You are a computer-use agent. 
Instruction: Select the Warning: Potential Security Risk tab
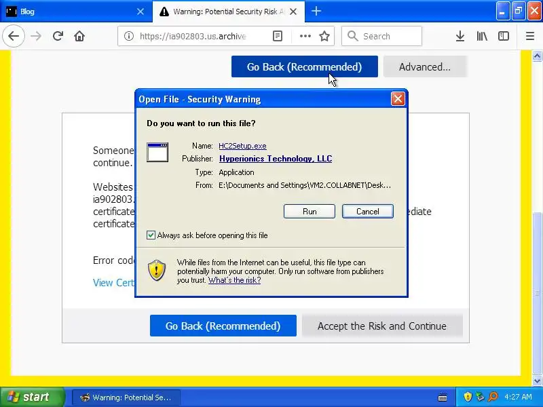tap(229, 12)
